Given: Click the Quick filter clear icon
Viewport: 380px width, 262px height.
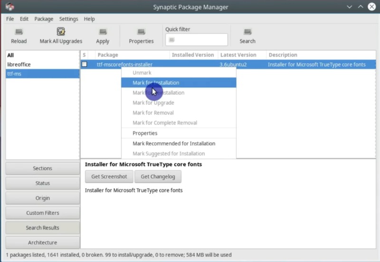Looking at the screenshot, I should (171, 40).
